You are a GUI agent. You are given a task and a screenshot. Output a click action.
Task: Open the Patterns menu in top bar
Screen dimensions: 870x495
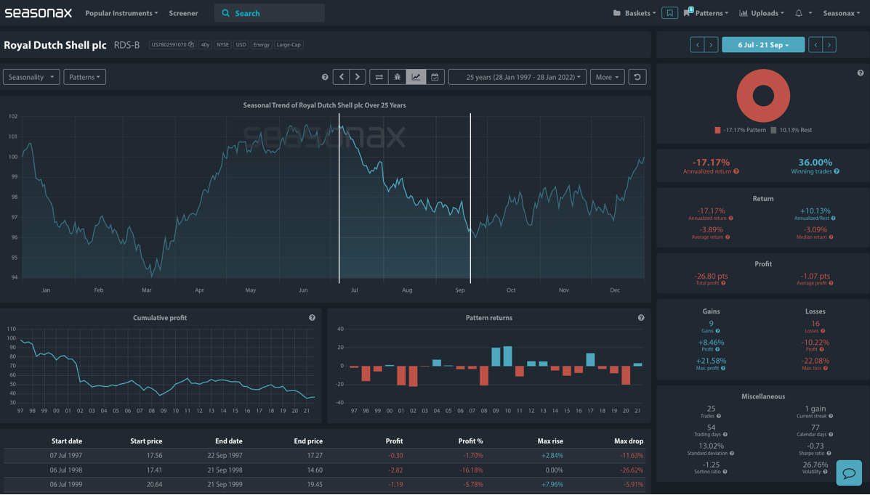coord(706,13)
